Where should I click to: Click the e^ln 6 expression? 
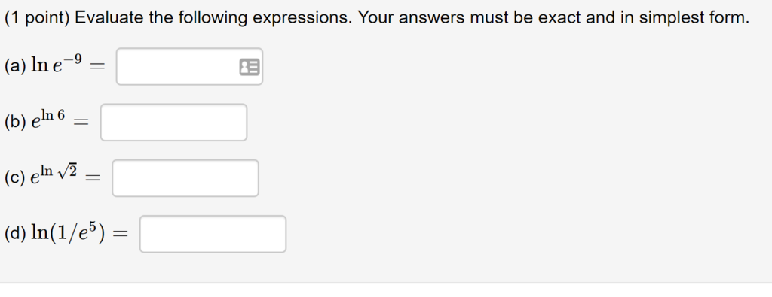click(47, 120)
